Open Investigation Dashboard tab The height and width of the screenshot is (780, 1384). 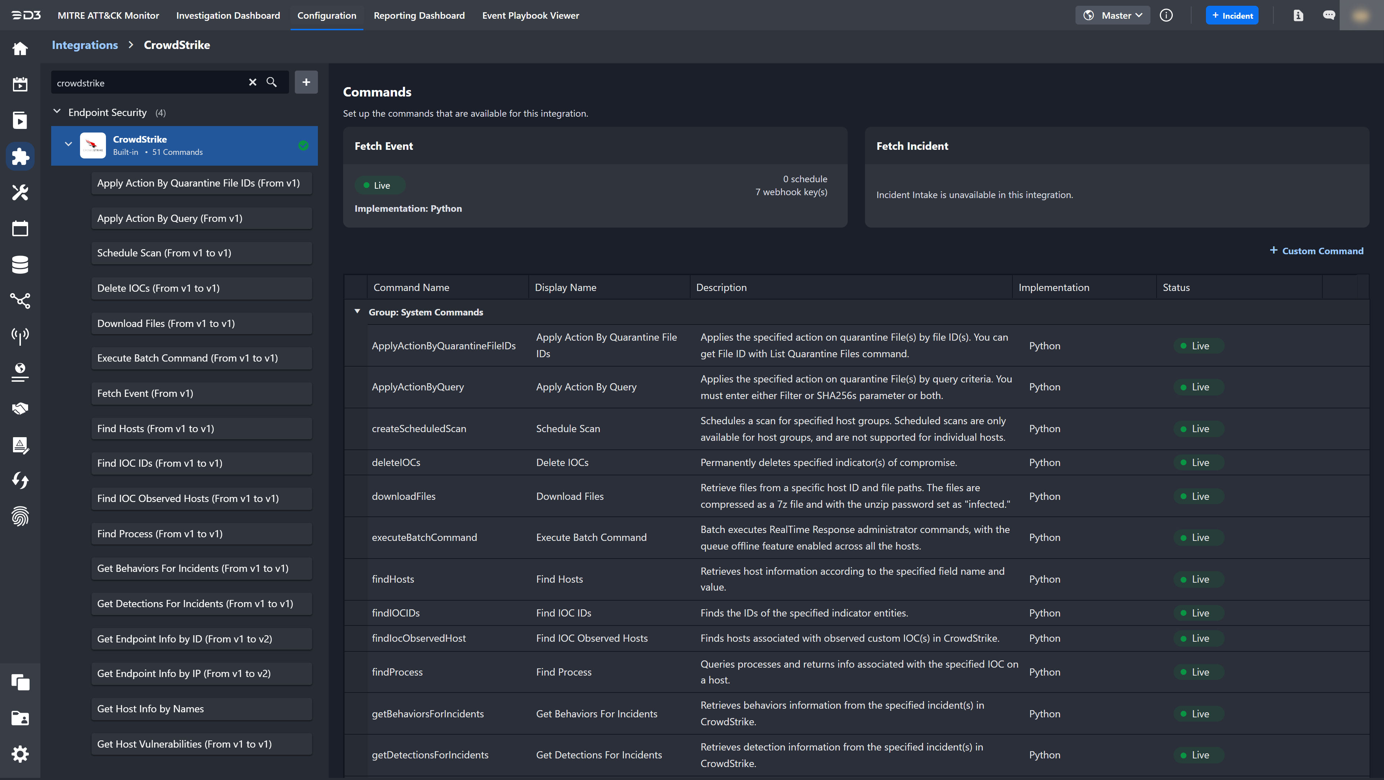pyautogui.click(x=228, y=15)
